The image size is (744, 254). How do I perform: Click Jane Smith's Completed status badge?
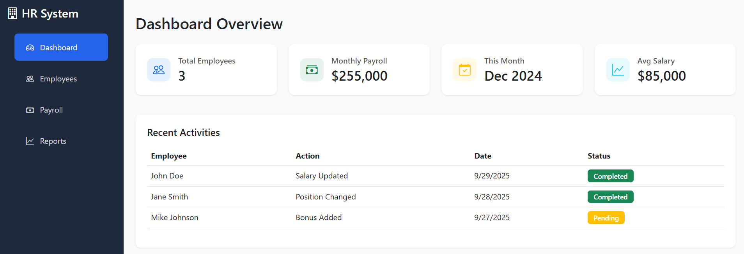[x=610, y=197]
